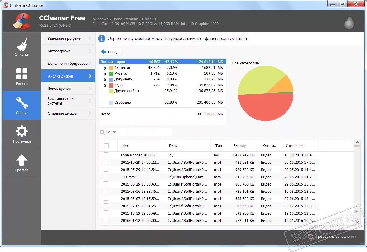Sort by the Имя column header
The width and height of the screenshot is (367, 252).
click(x=141, y=145)
